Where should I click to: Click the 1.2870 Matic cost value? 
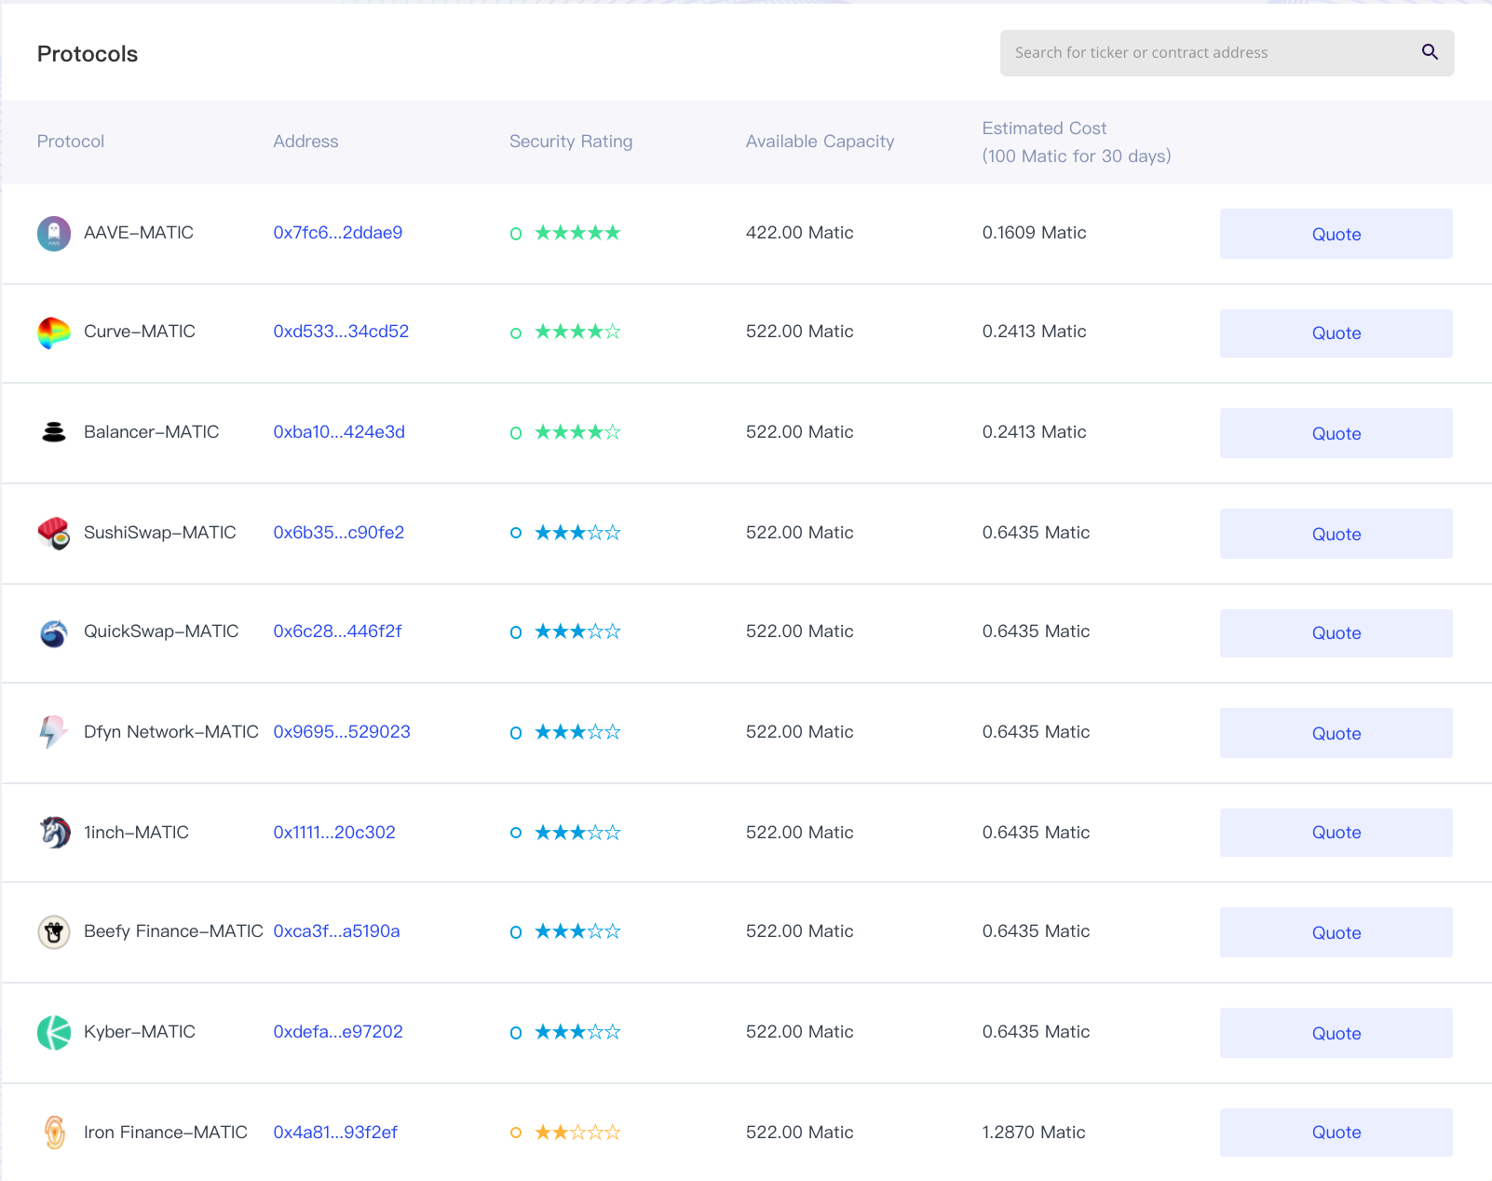[x=1034, y=1133]
